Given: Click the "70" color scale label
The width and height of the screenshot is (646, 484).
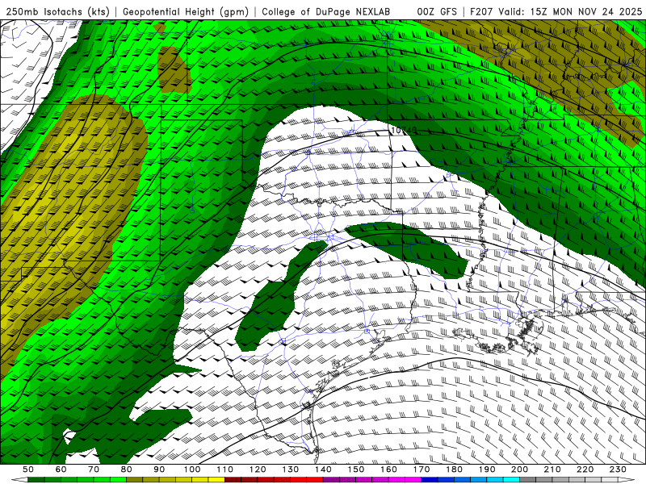Looking at the screenshot, I should point(94,469).
